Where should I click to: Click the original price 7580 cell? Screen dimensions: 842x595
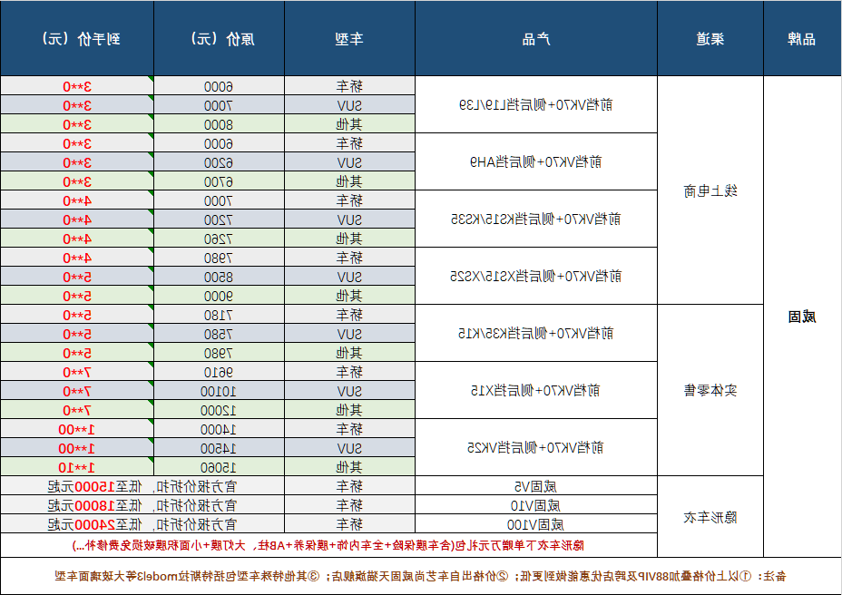point(219,334)
